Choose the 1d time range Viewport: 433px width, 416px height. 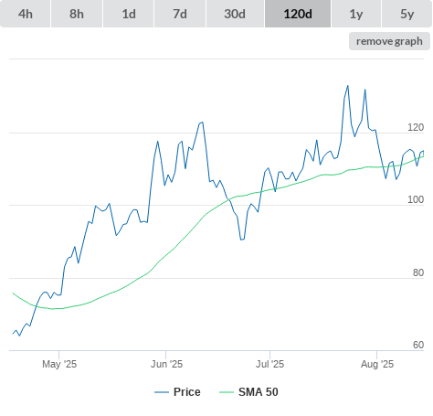coord(129,14)
